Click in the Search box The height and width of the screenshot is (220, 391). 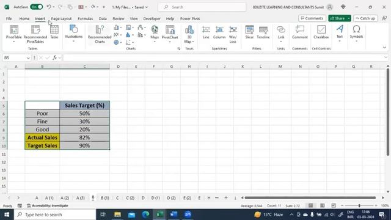tap(202, 7)
